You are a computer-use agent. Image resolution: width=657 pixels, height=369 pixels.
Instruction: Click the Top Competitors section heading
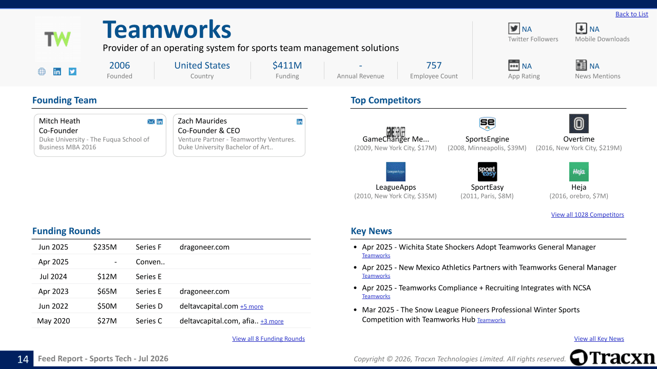point(386,100)
